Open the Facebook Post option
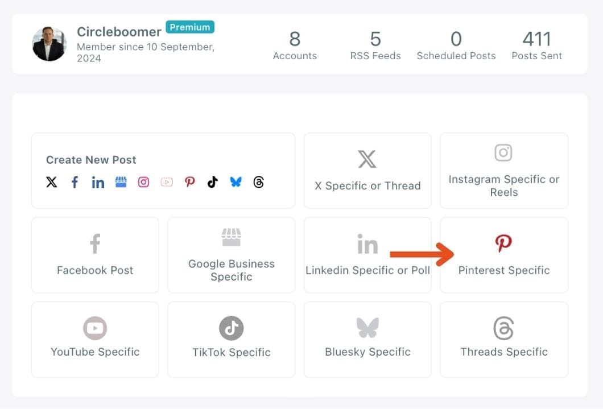The image size is (603, 409). coord(95,255)
